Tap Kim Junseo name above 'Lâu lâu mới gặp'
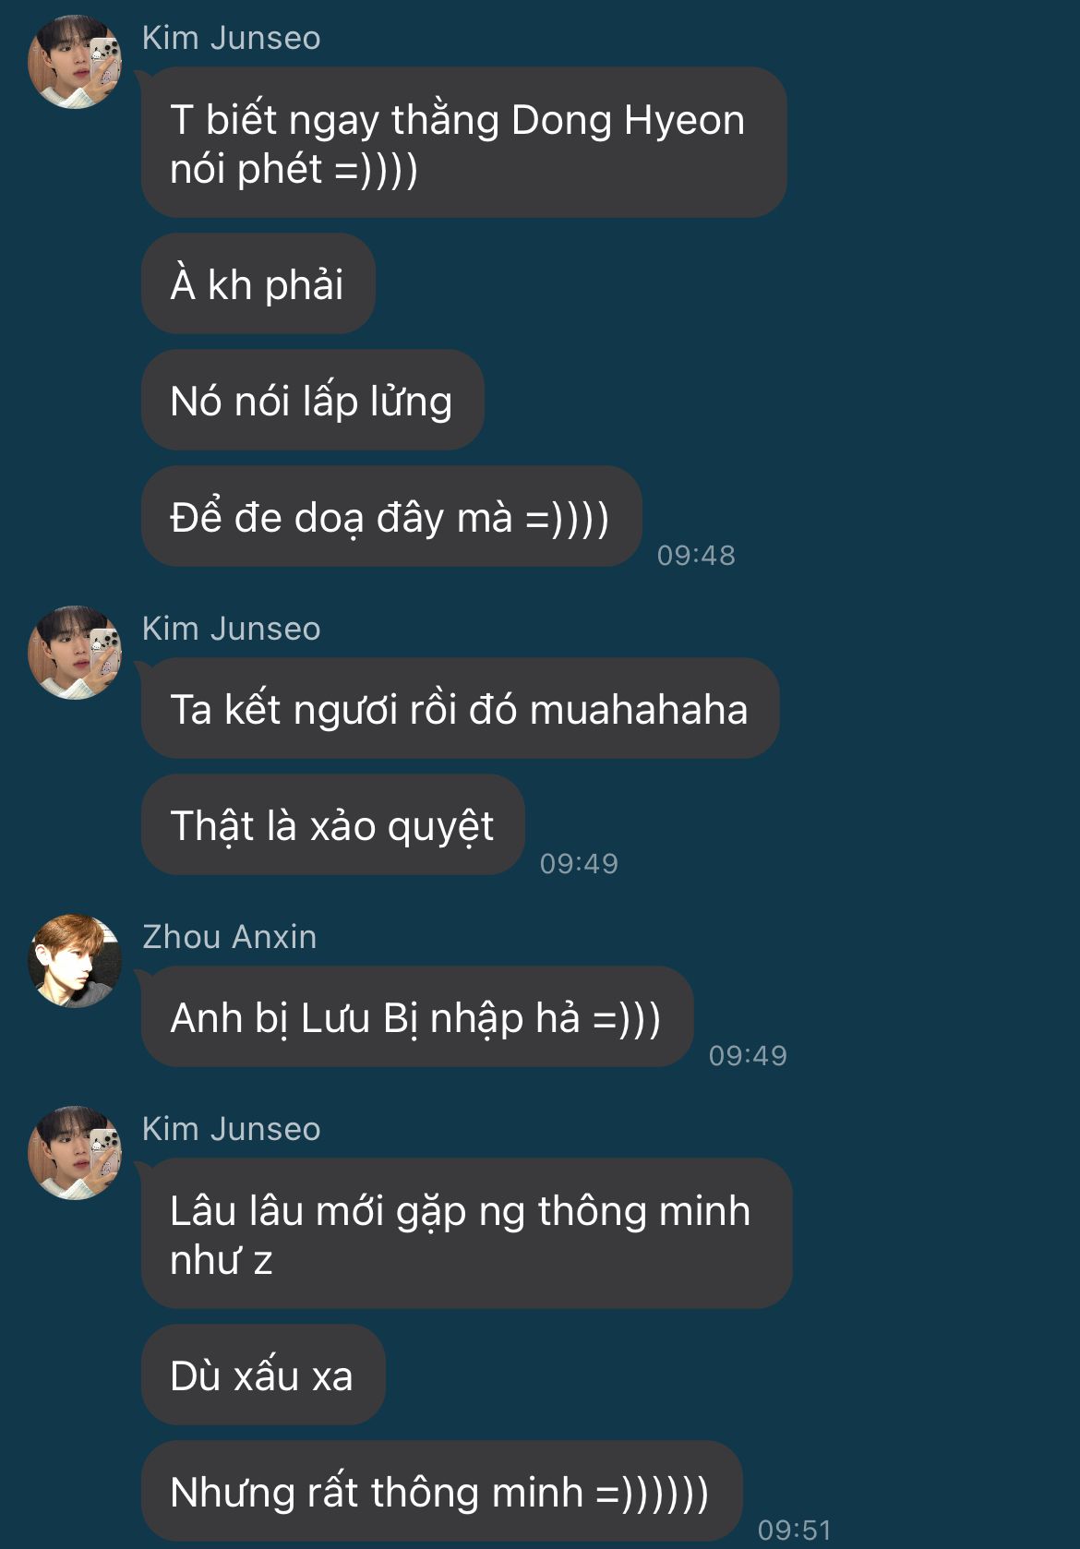 click(232, 1129)
